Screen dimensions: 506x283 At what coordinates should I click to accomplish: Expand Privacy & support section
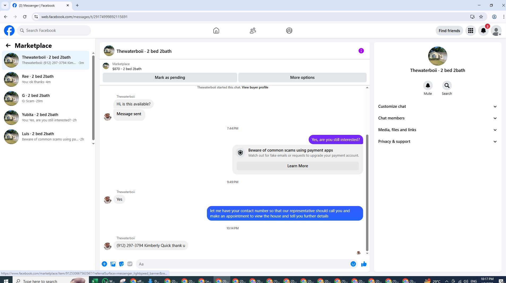coord(437,141)
